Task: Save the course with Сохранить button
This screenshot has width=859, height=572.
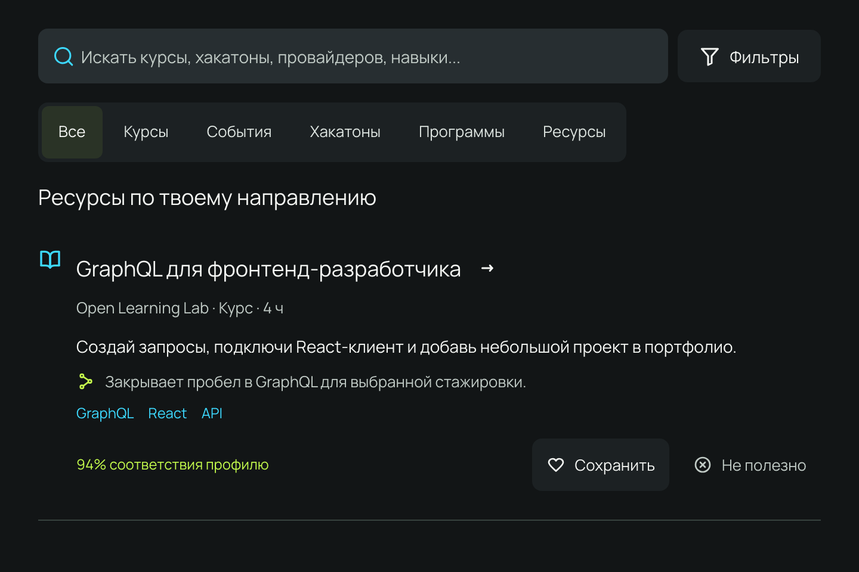Action: point(601,465)
